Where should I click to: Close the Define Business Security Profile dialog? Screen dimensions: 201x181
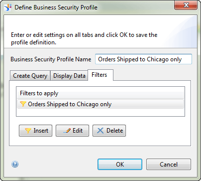pos(186,5)
